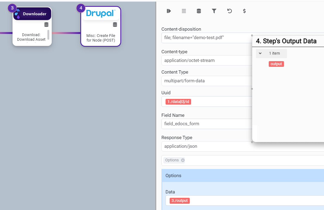This screenshot has height=210, width=324.
Task: Collapse the 1 item output tree
Action: [x=260, y=54]
